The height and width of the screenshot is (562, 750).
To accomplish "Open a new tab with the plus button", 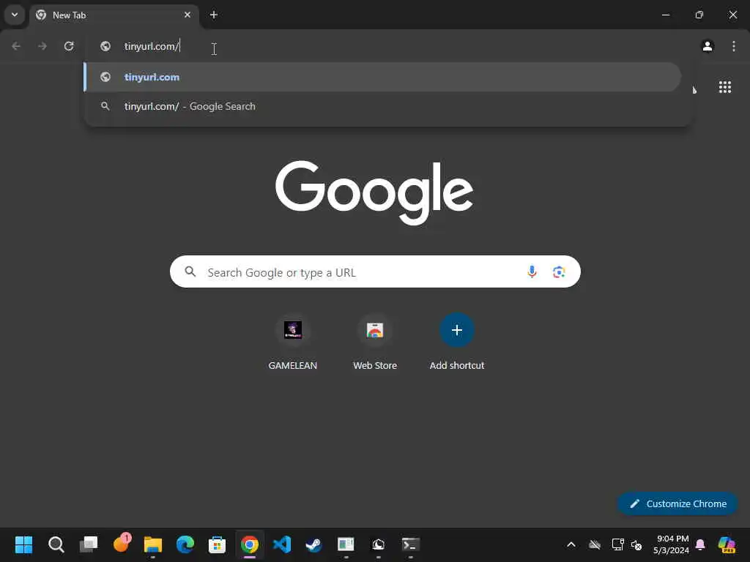I will pos(214,15).
